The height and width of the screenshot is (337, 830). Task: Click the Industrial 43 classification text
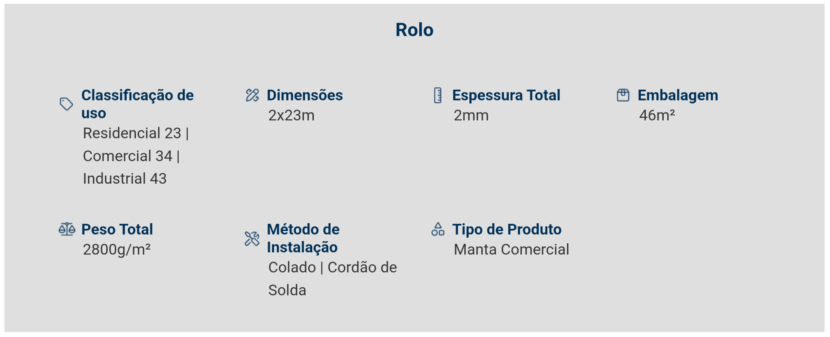(125, 179)
